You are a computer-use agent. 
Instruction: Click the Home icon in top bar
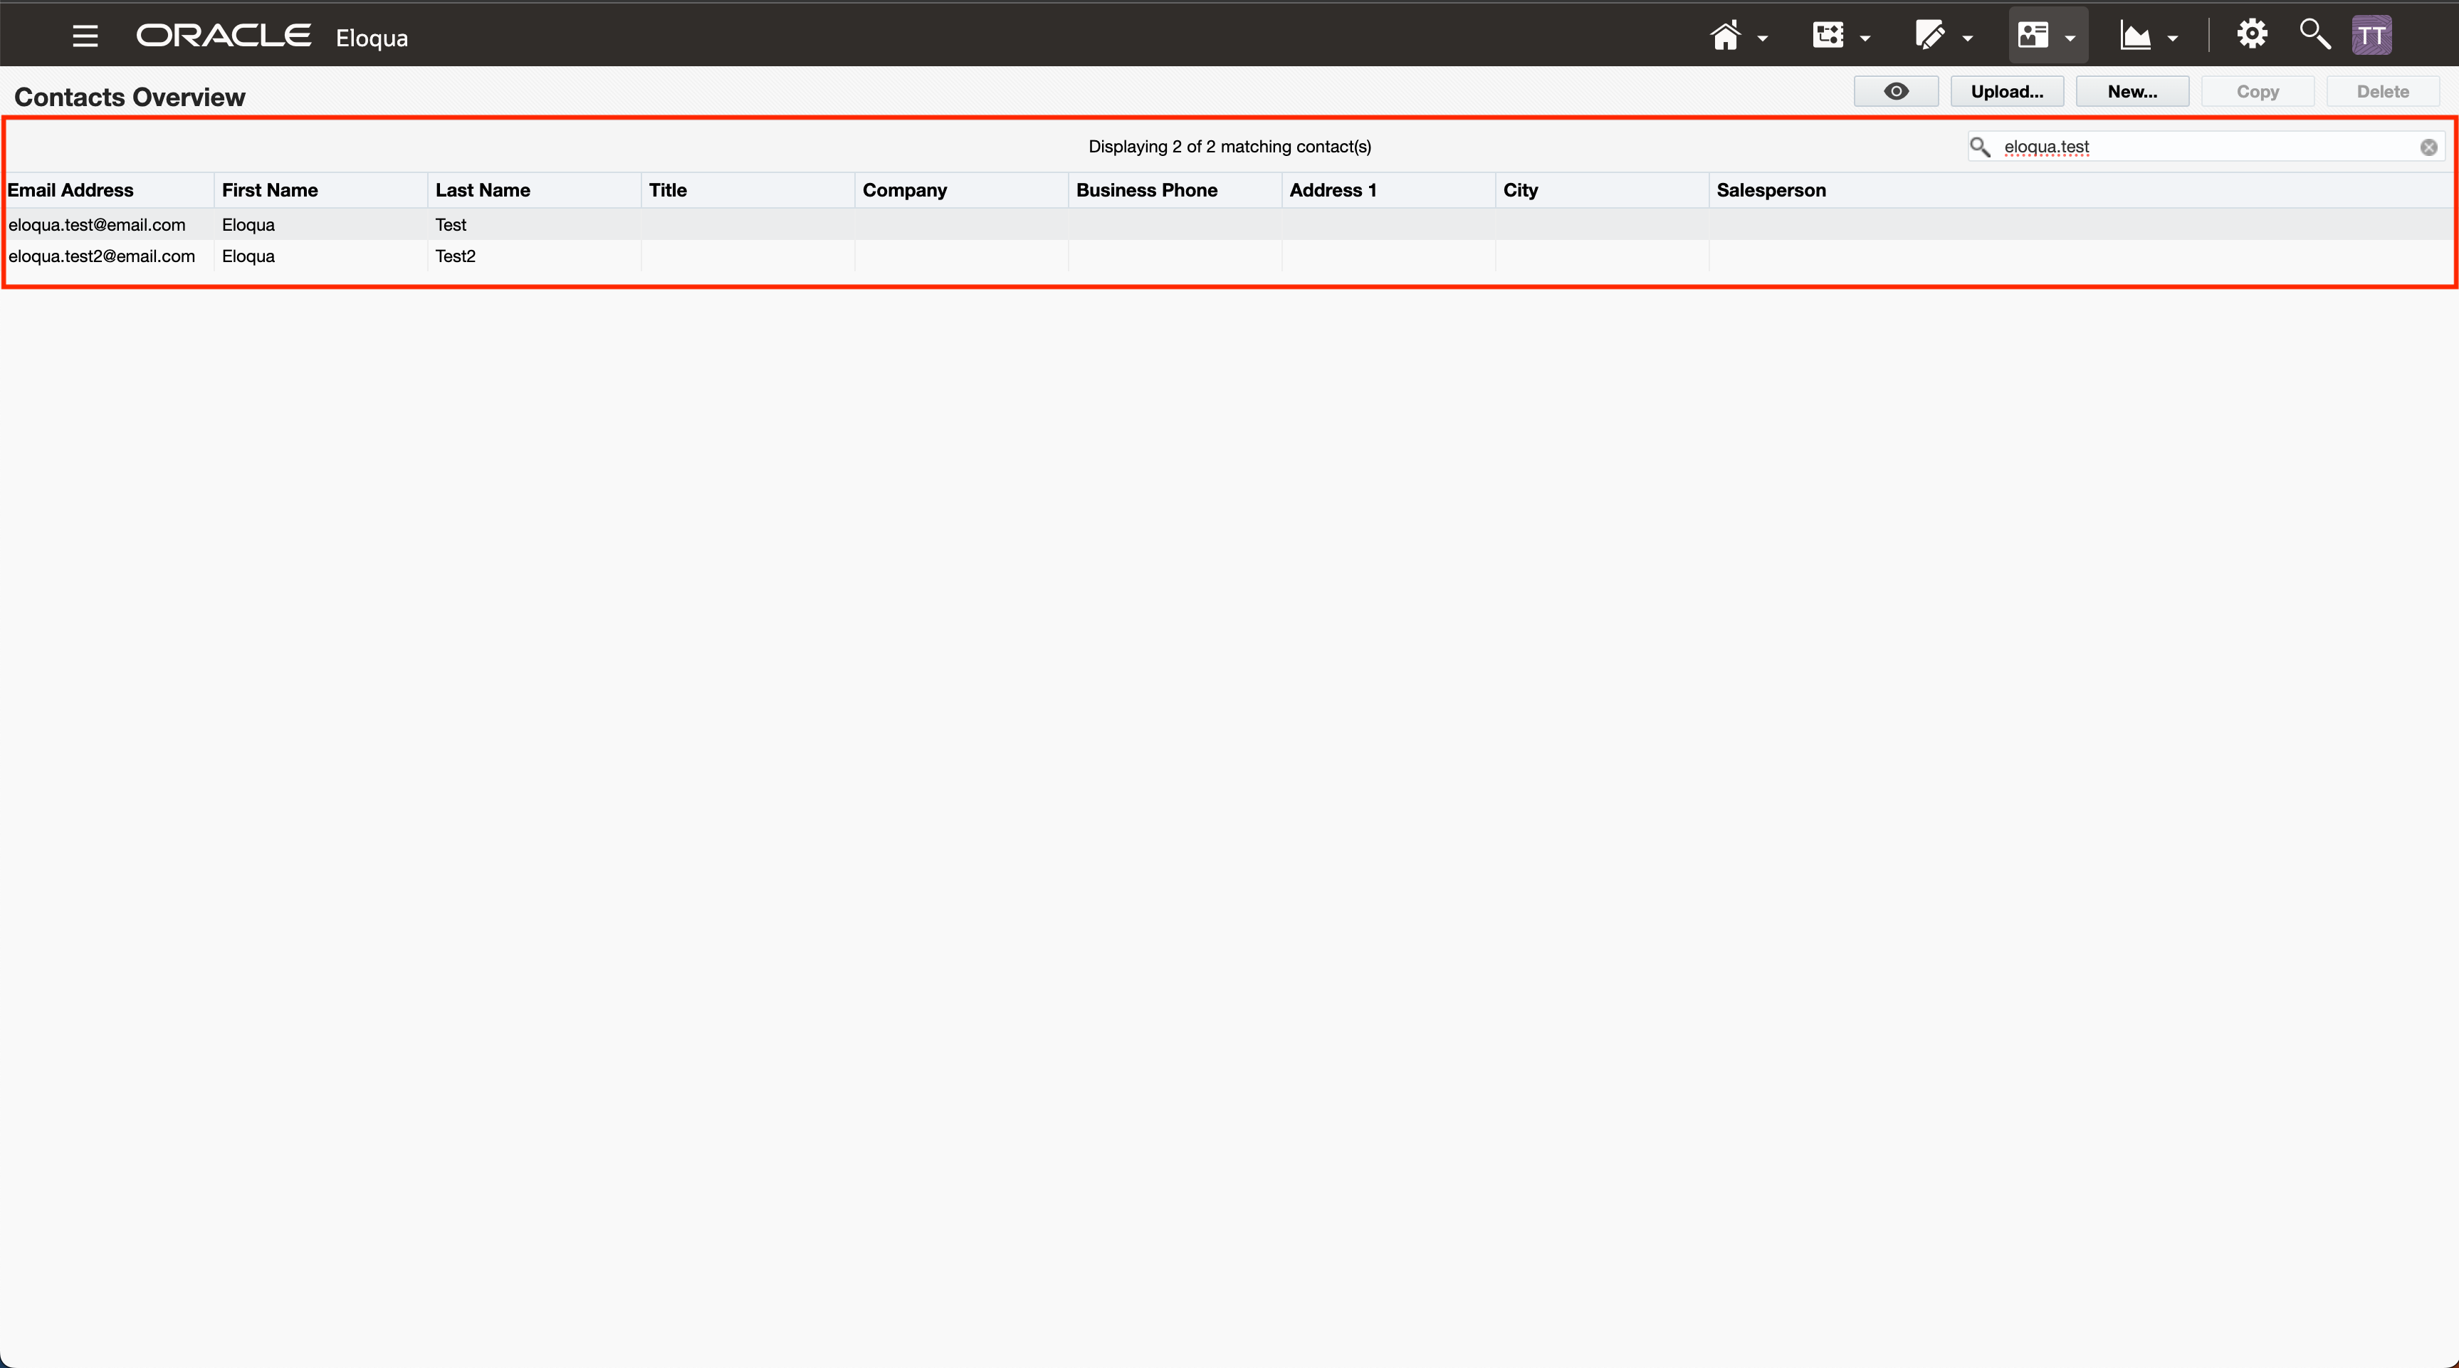1725,36
